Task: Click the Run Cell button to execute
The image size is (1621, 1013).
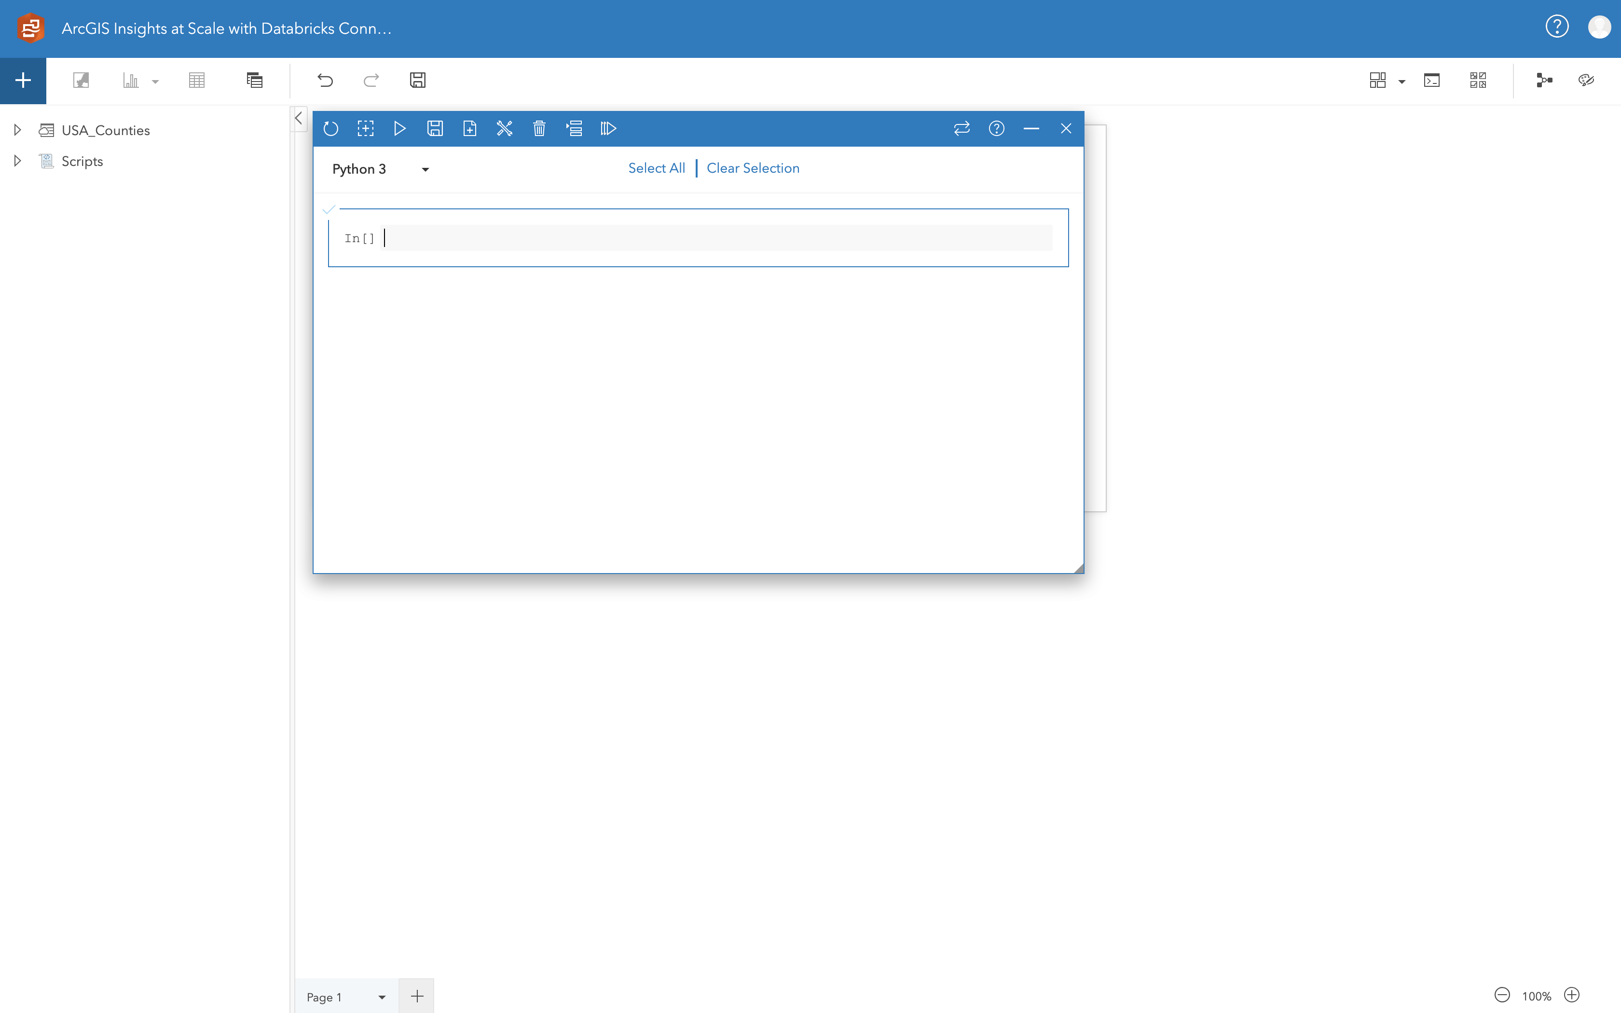Action: pos(400,128)
